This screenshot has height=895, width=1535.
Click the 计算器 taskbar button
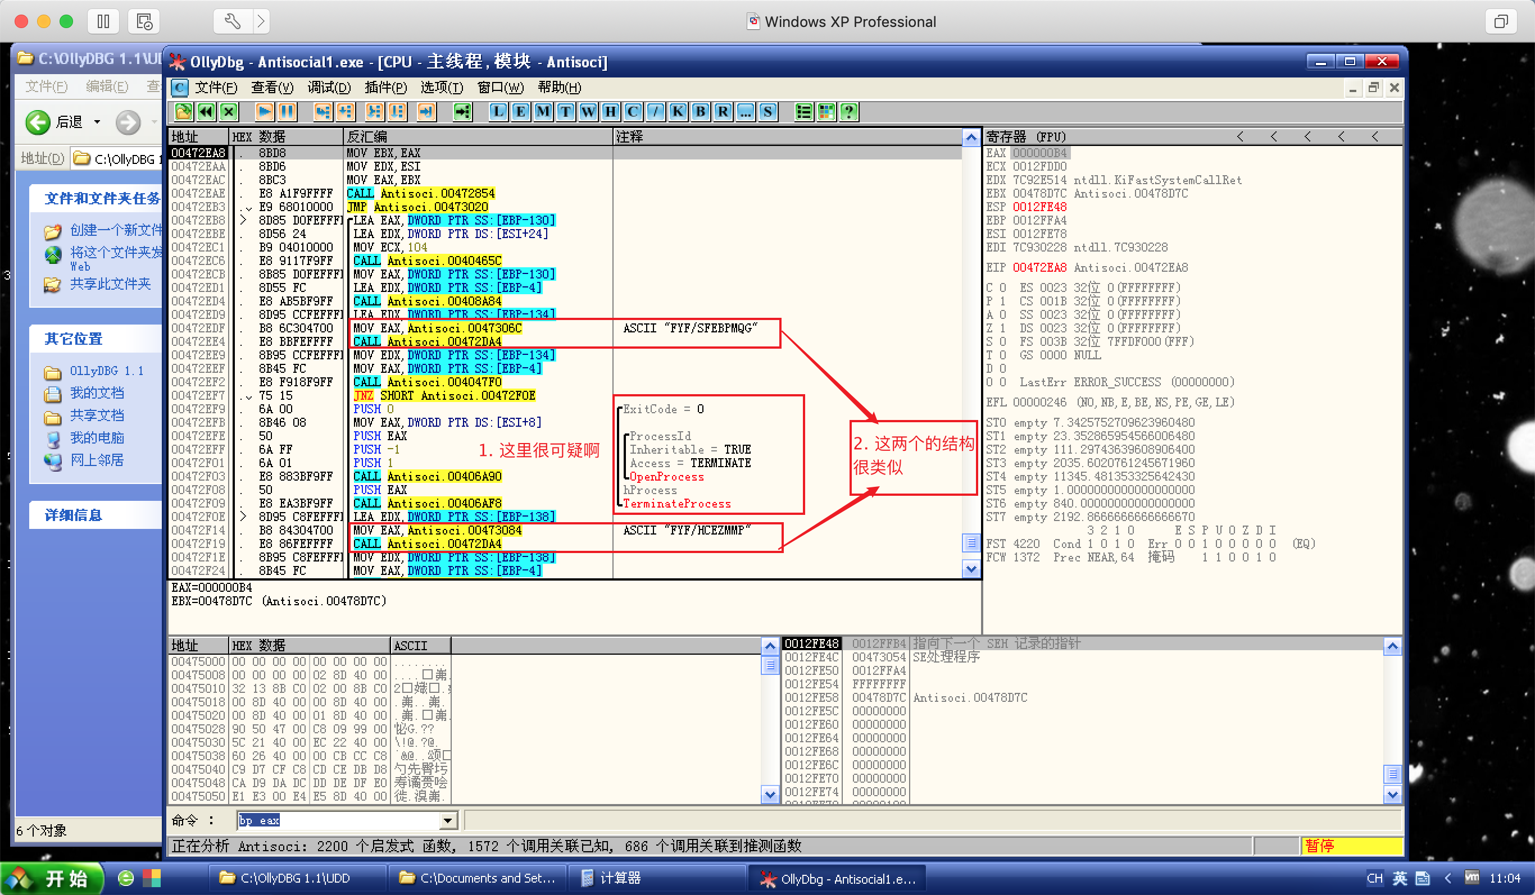pyautogui.click(x=620, y=878)
